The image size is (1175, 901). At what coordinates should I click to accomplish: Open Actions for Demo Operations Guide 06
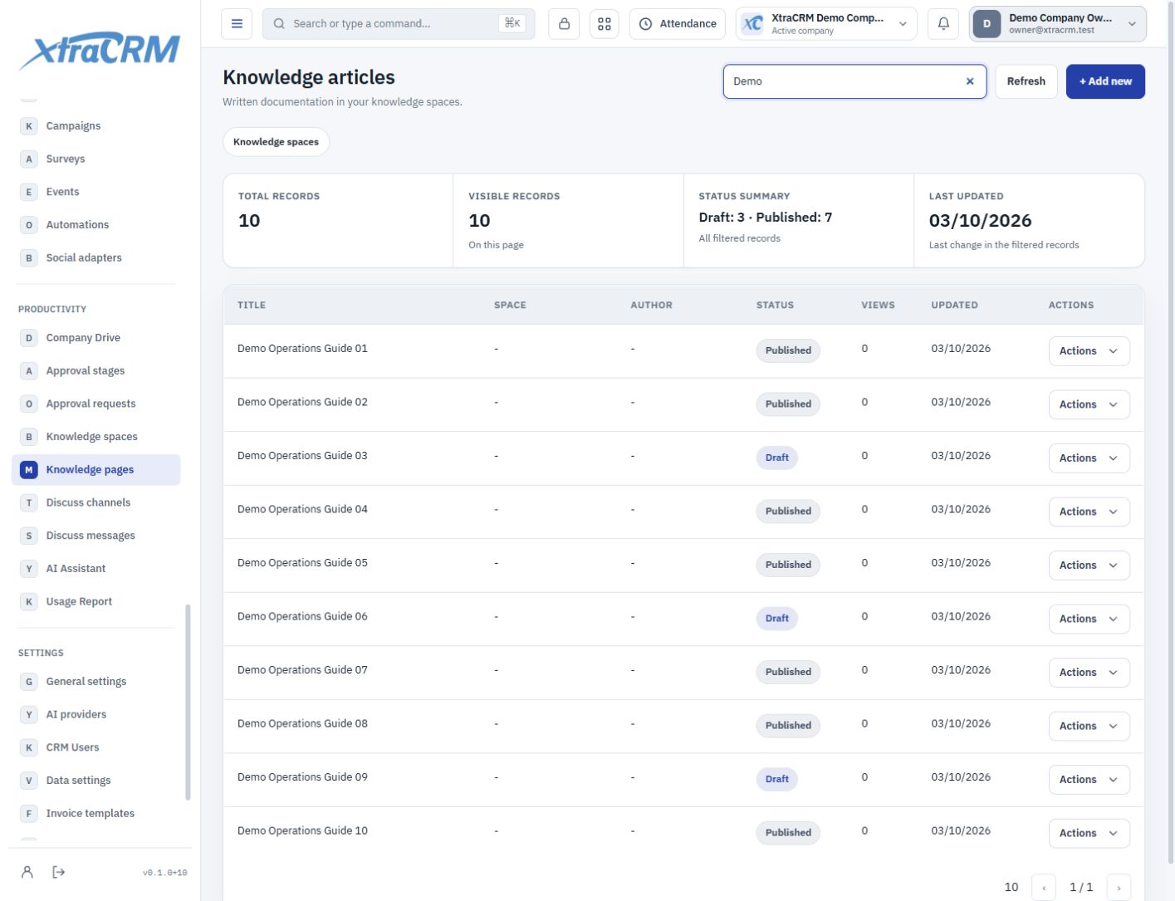(1089, 619)
